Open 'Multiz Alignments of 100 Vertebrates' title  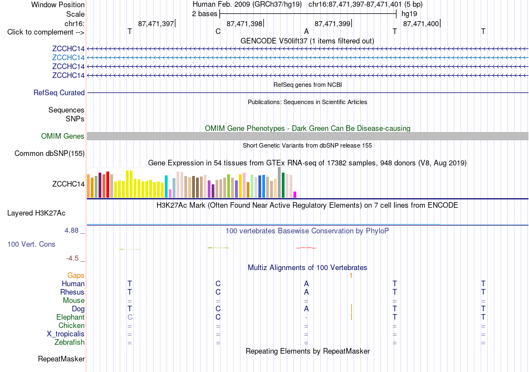pos(307,267)
